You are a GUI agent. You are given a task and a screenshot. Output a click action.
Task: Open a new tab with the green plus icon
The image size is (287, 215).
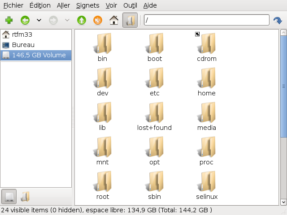[9, 20]
